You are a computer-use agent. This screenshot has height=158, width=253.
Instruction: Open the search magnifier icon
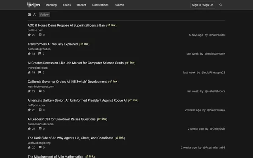click(x=221, y=5)
